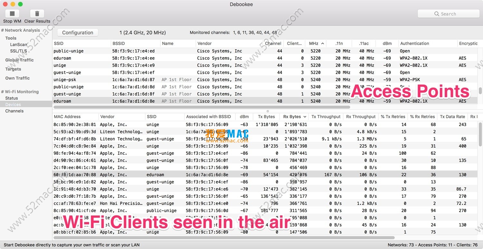
Task: Sort by MHz column ascending arrow
Action: click(x=322, y=43)
